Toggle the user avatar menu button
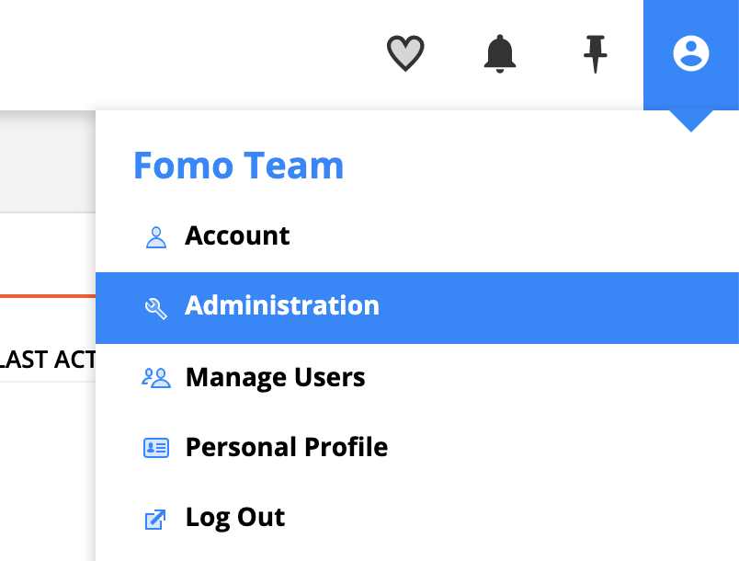 [691, 54]
